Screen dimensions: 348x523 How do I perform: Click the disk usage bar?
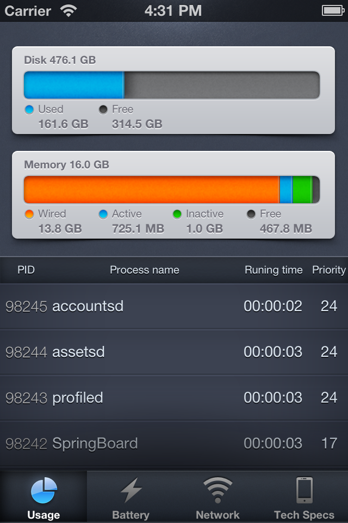coord(172,85)
